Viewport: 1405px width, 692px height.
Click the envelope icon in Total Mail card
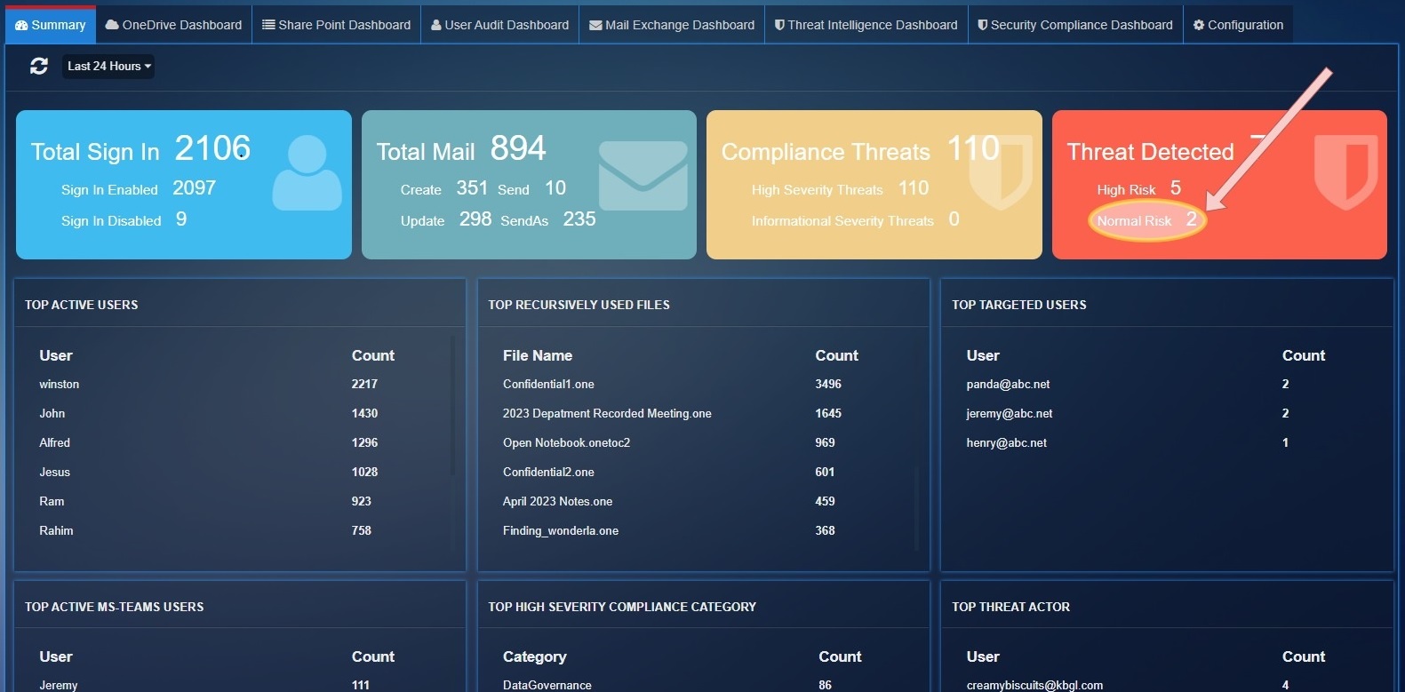[643, 176]
